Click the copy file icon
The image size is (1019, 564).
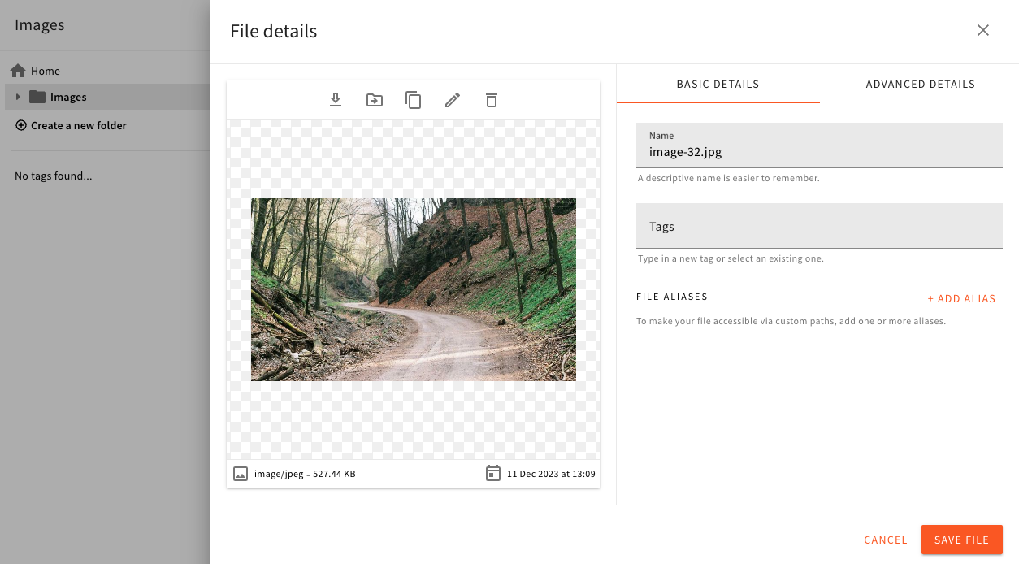coord(414,100)
